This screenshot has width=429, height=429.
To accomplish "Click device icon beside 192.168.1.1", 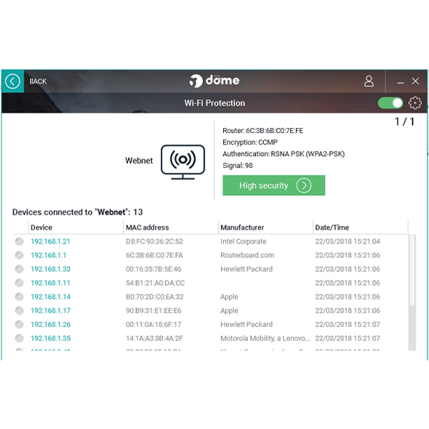I will [19, 255].
